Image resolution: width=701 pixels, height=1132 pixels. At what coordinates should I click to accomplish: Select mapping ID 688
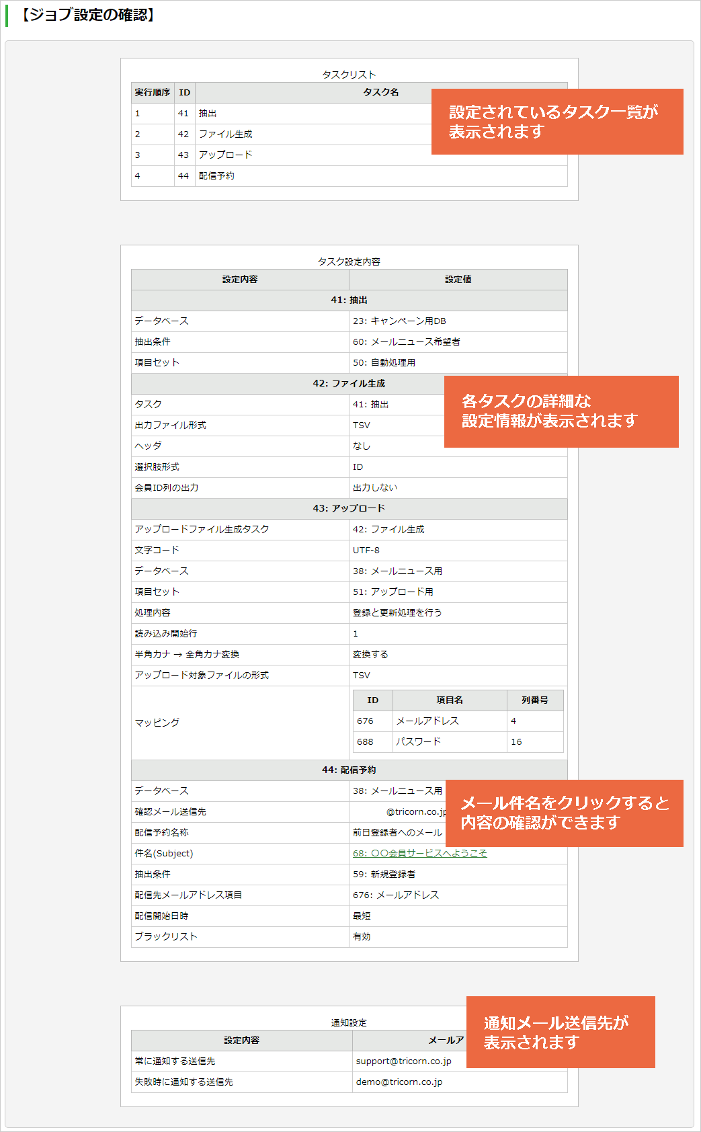[365, 742]
